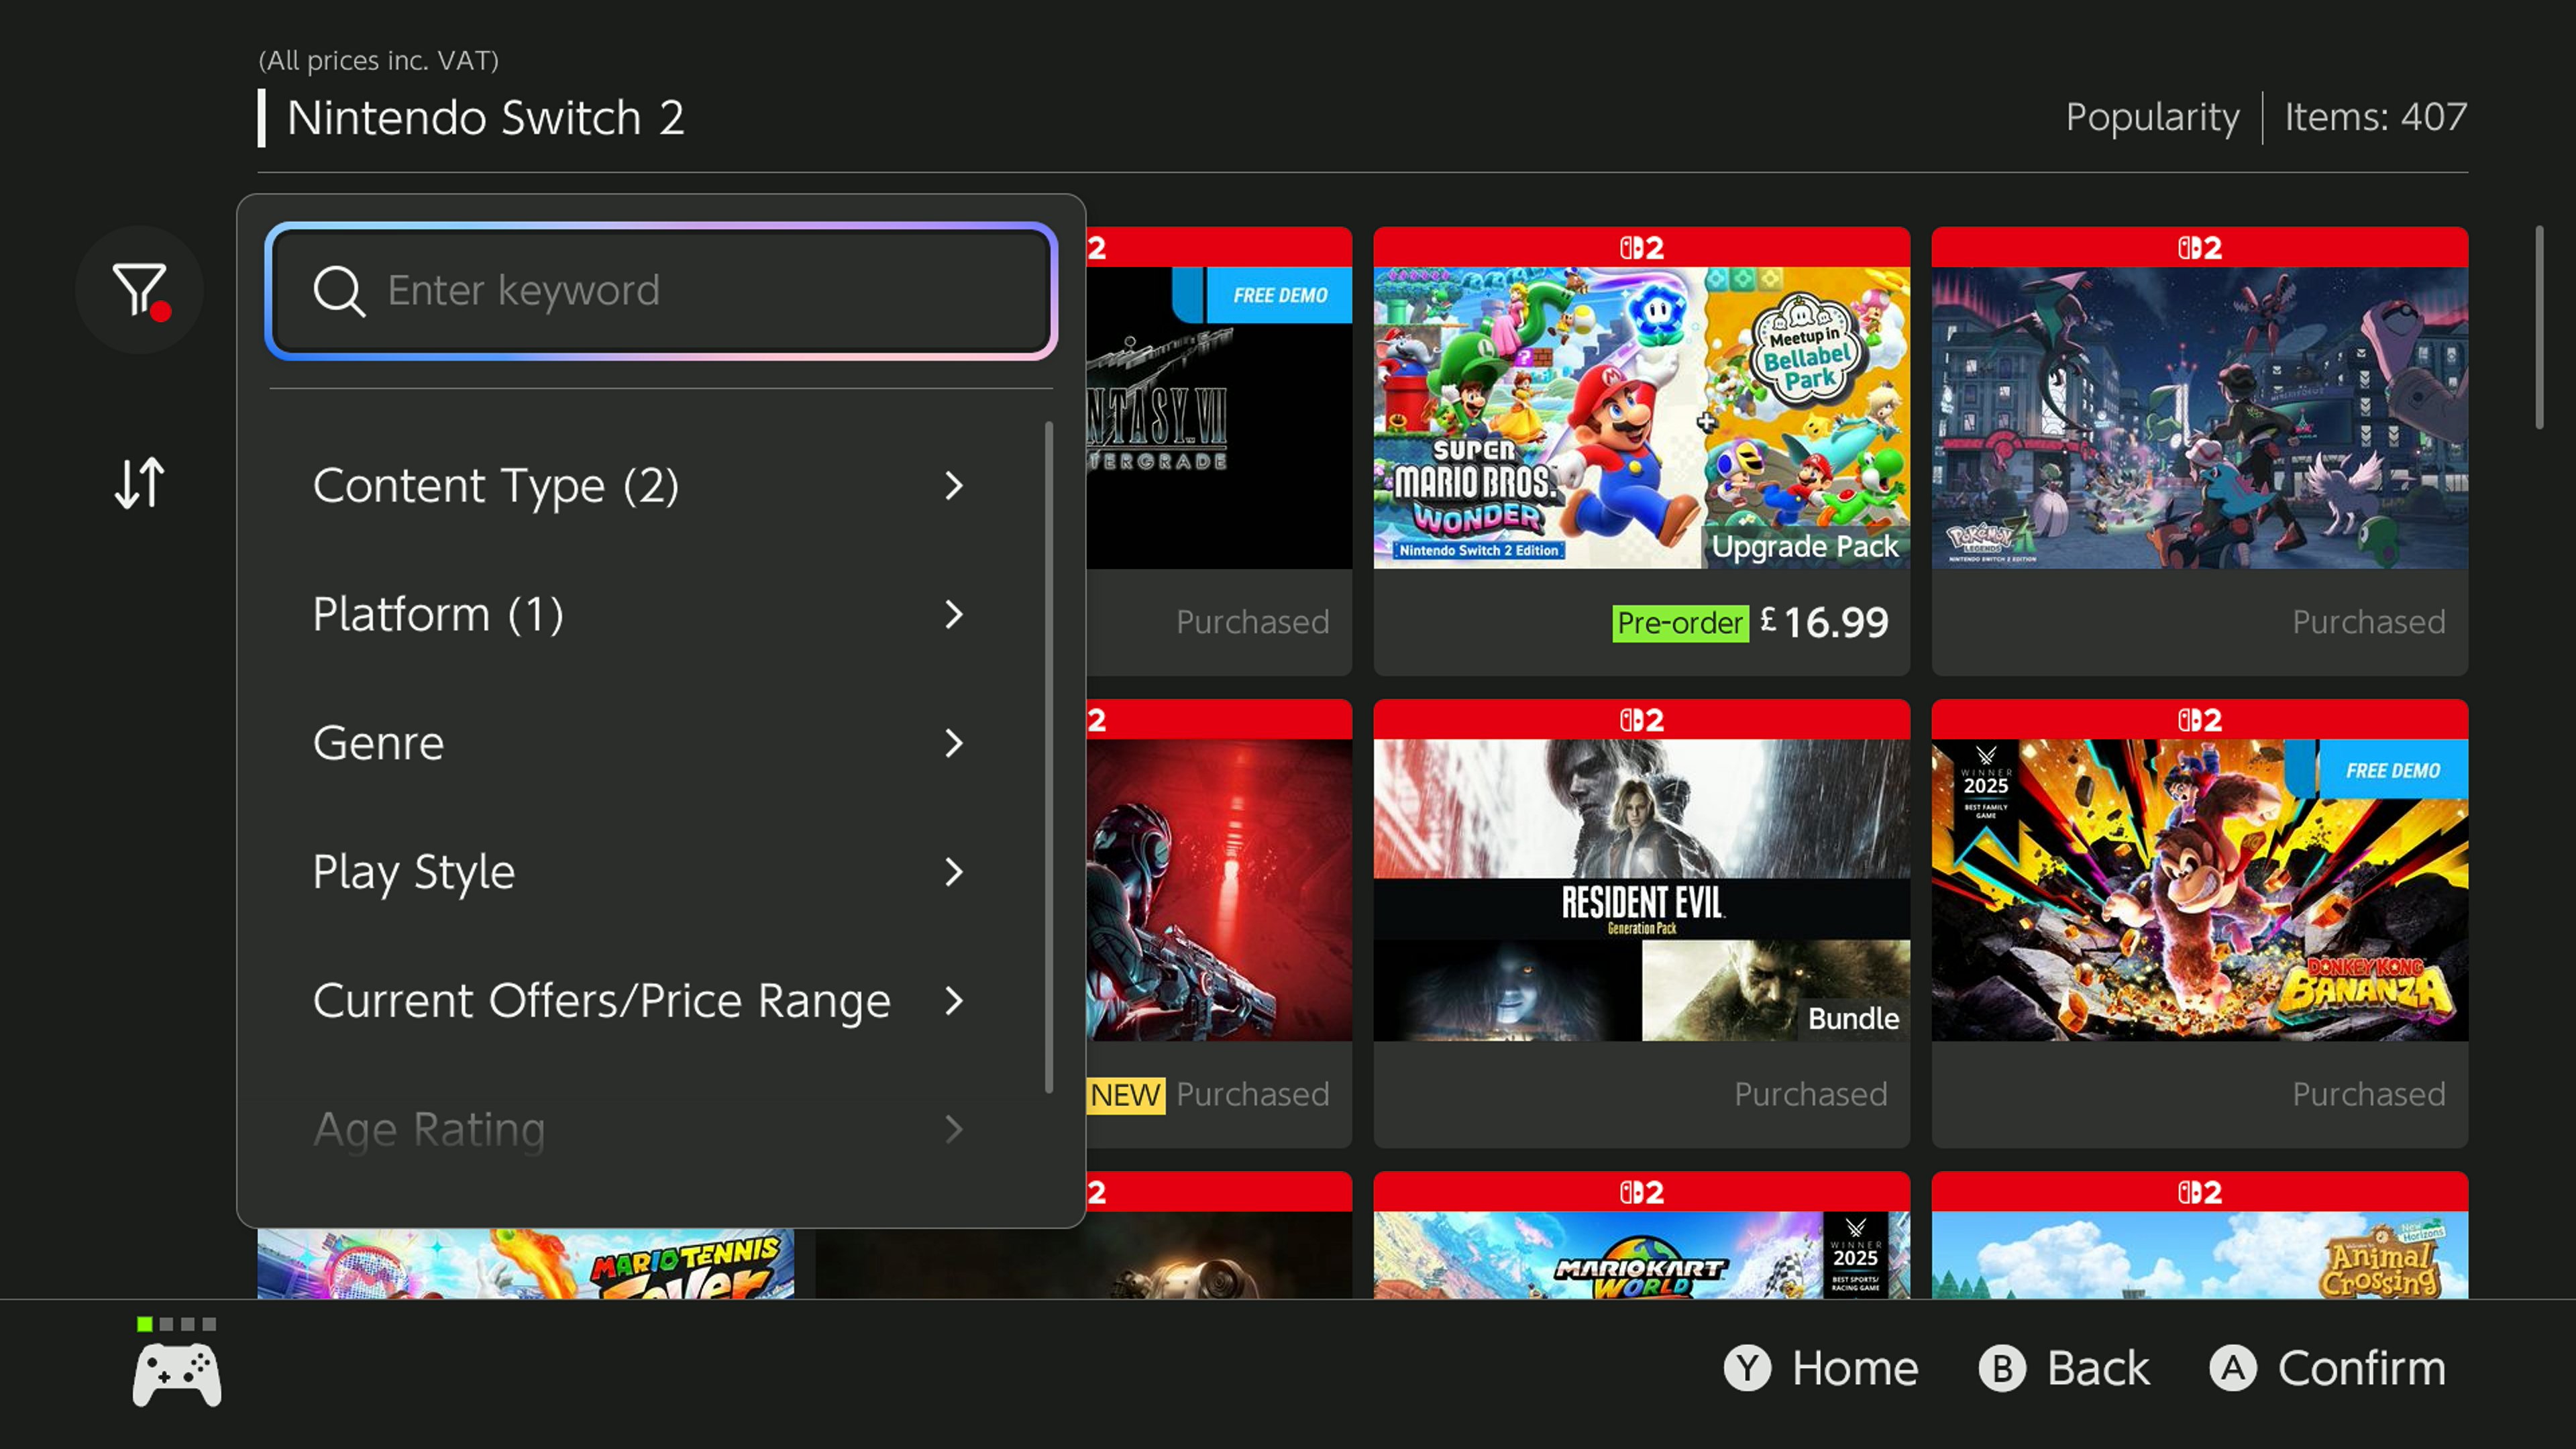Open the Play Style filter
Screen dimensions: 2576x1449
click(640, 872)
